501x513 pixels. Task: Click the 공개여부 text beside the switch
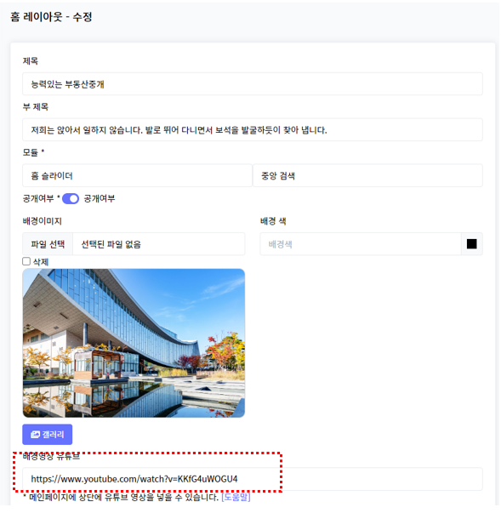point(100,198)
